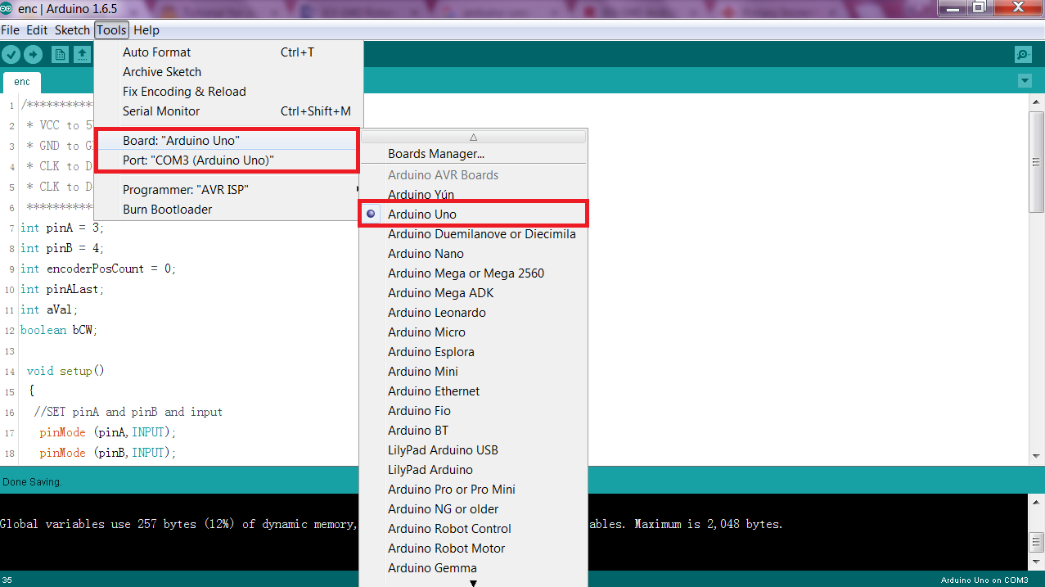Expand the Programmer: "AVR ISP" submenu
This screenshot has height=587, width=1045.
pos(178,189)
